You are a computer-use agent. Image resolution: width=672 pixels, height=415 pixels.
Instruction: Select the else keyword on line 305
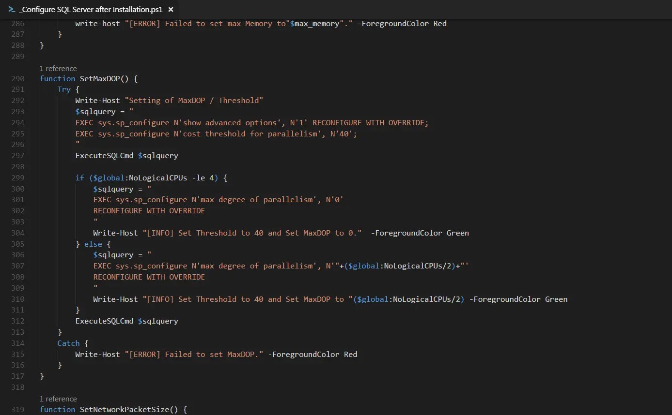[93, 244]
